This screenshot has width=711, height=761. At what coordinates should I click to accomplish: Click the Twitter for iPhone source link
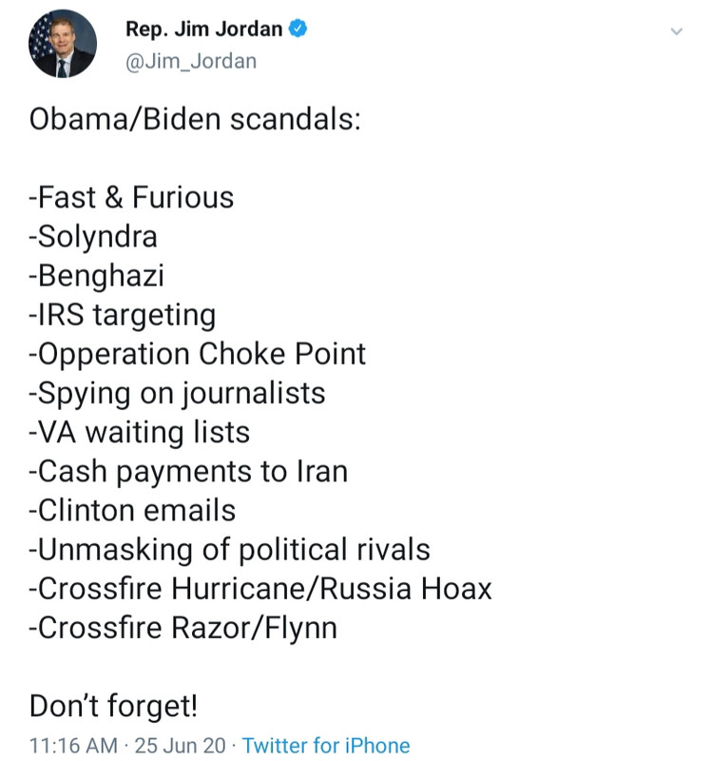[326, 745]
